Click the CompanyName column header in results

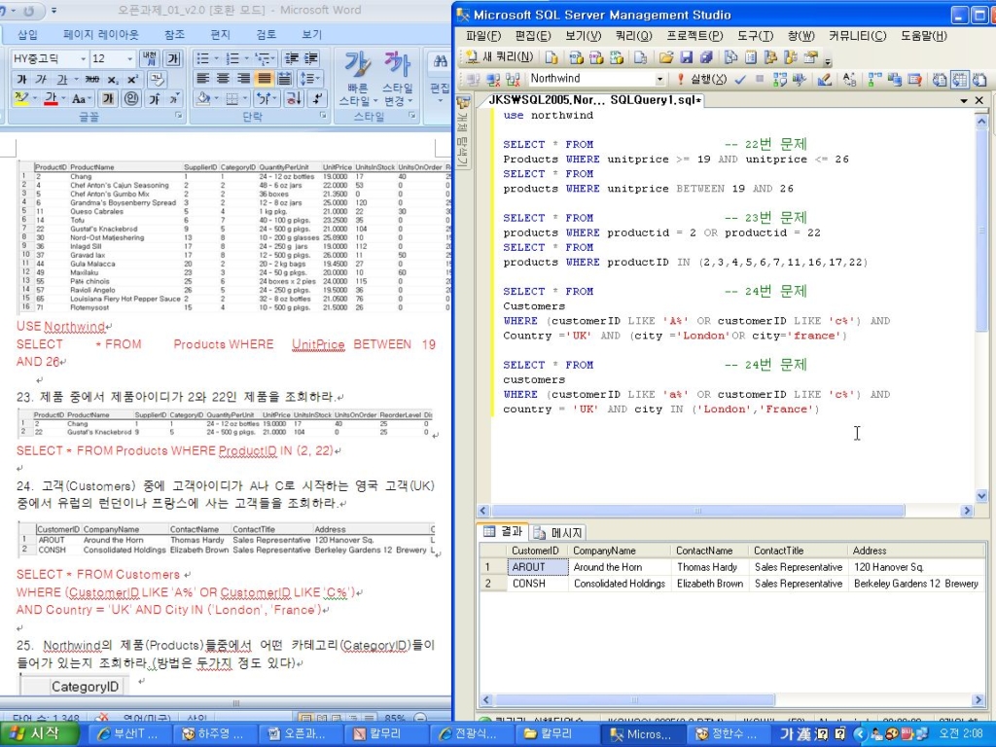pyautogui.click(x=620, y=551)
